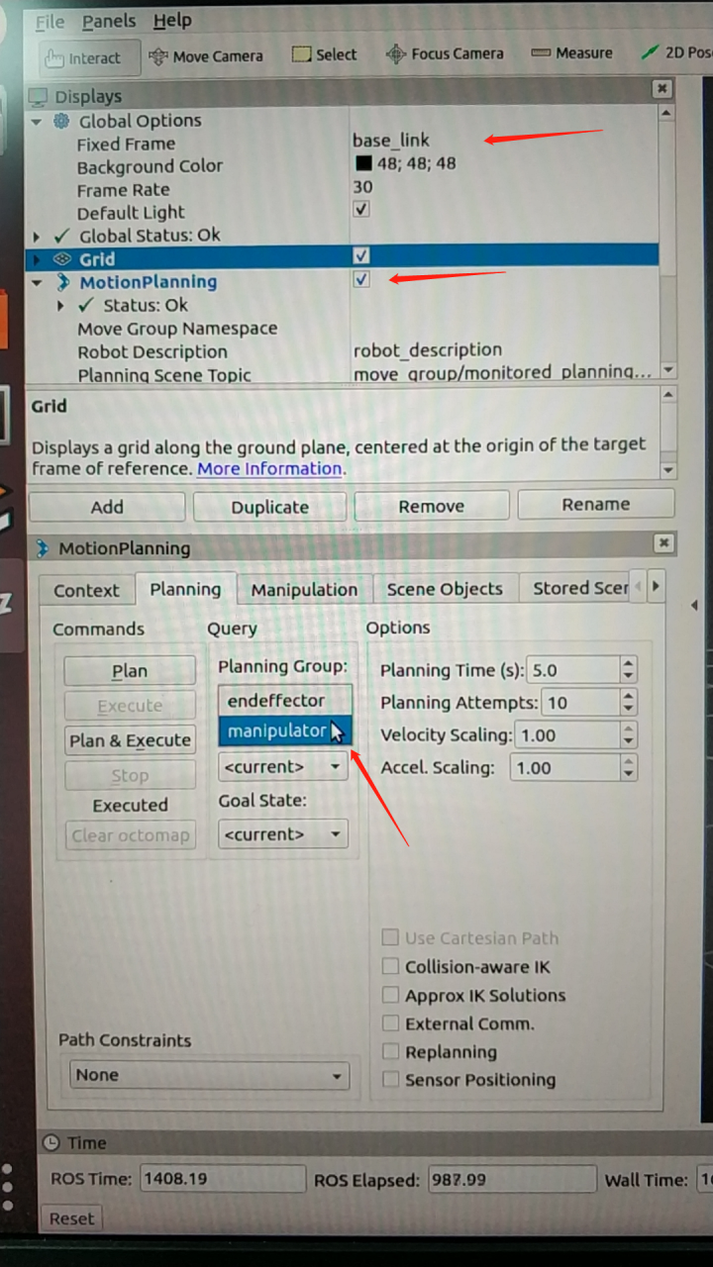Open the Panels menu

coord(109,21)
